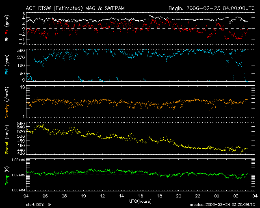The height and width of the screenshot is (208, 260).
Task: Click the '14' hour tick label
Action: point(121,196)
